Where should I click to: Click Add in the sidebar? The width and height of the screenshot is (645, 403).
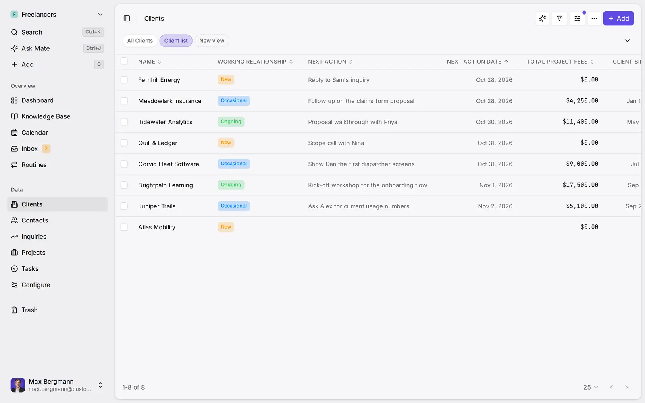57,64
